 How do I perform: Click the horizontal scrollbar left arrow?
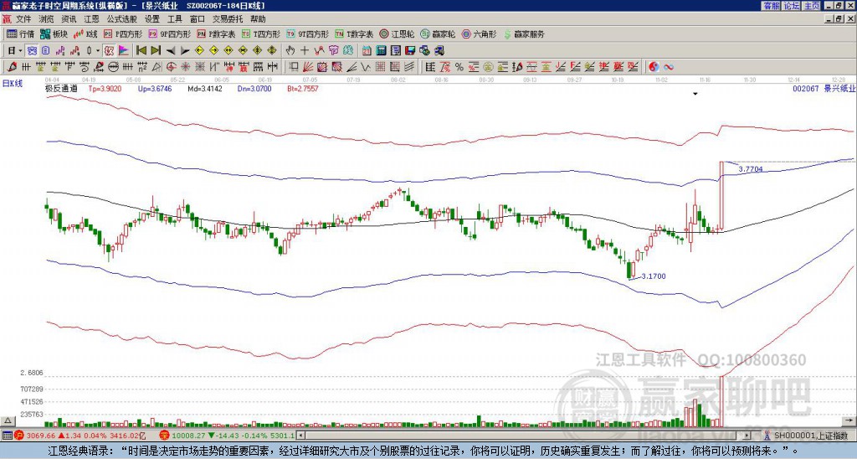pos(301,436)
